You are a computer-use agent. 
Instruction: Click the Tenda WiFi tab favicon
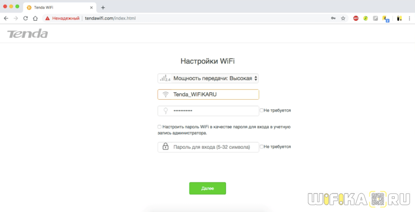click(x=29, y=7)
